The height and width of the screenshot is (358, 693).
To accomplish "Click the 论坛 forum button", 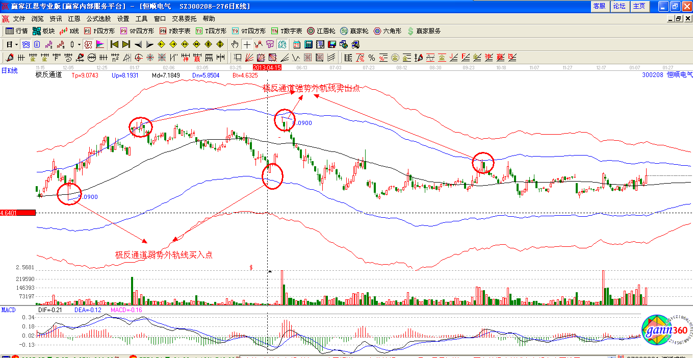I will coord(619,6).
